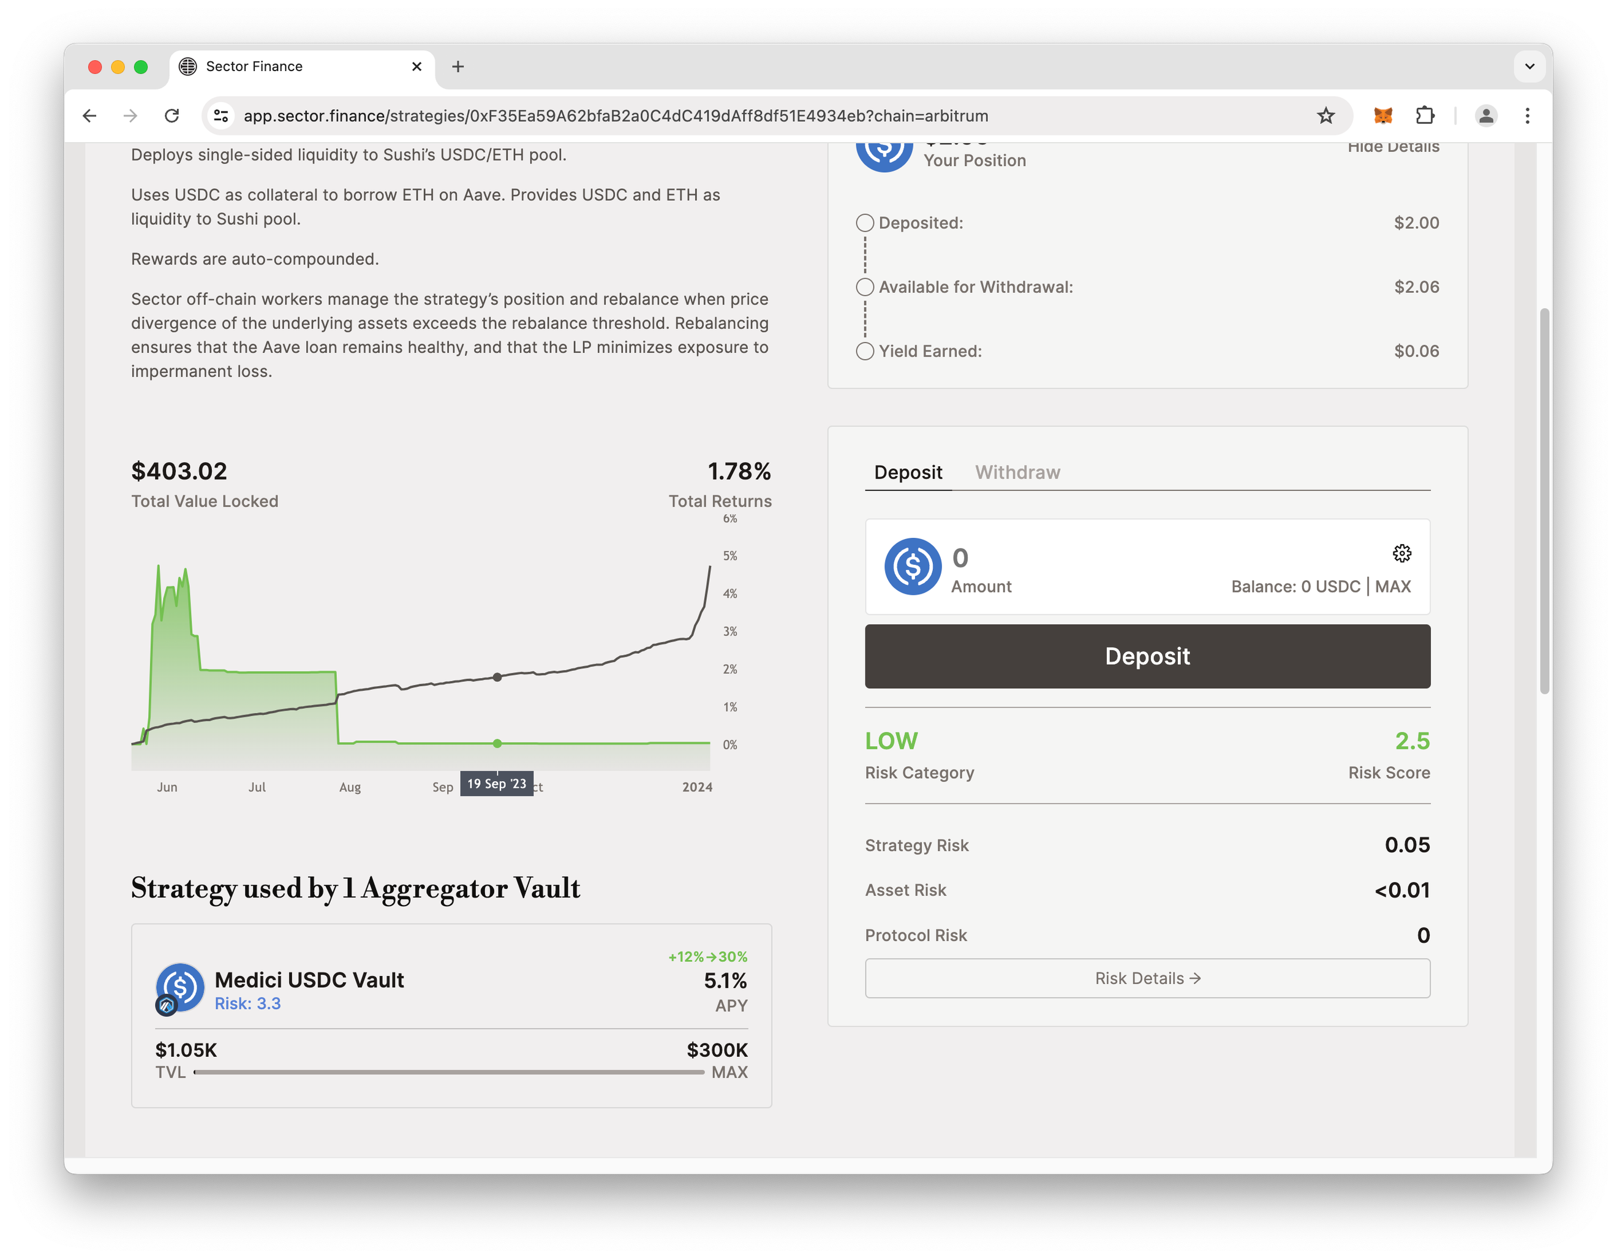The image size is (1617, 1259).
Task: Click the USDC coin icon in the amount box
Action: (912, 567)
